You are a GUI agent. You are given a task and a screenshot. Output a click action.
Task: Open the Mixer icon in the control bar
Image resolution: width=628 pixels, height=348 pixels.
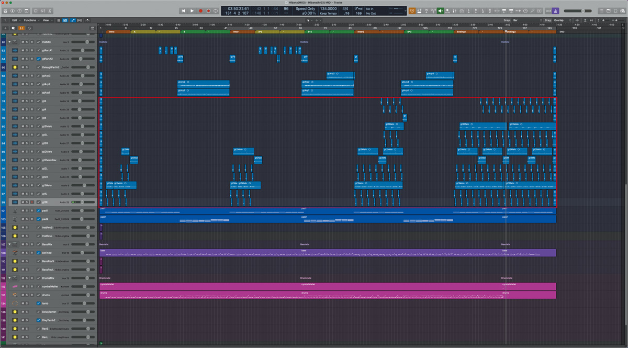43,11
